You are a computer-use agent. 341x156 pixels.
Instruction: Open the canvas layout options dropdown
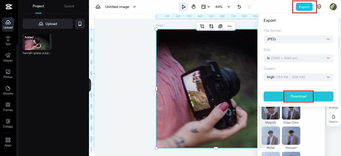(x=205, y=7)
